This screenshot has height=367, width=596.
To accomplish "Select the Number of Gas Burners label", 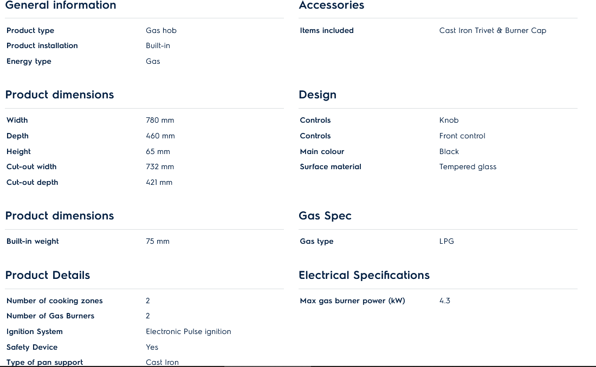I will (50, 316).
